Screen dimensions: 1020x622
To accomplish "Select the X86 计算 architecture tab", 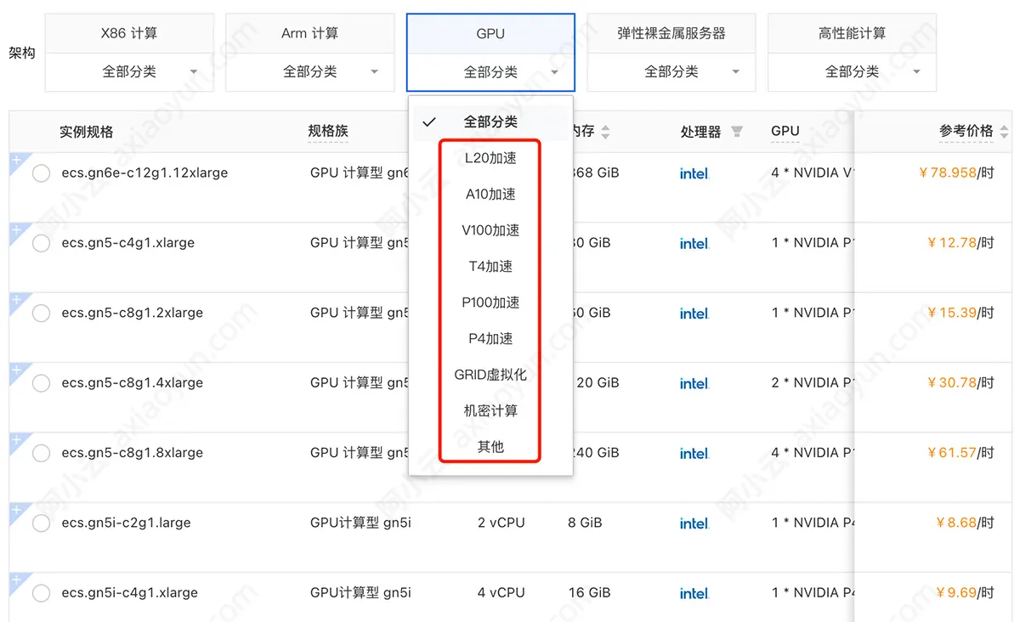I will pyautogui.click(x=129, y=34).
